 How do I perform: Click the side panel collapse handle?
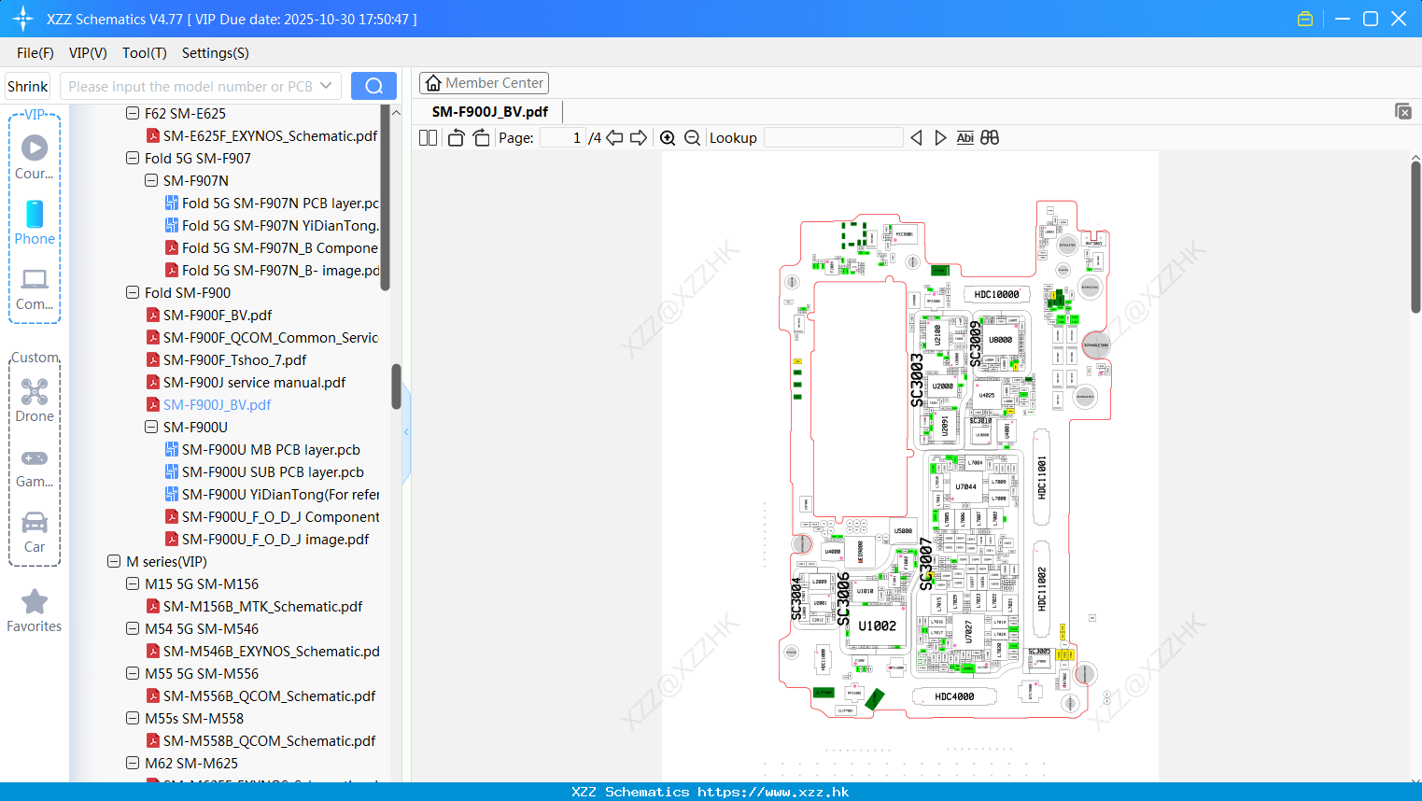[406, 431]
